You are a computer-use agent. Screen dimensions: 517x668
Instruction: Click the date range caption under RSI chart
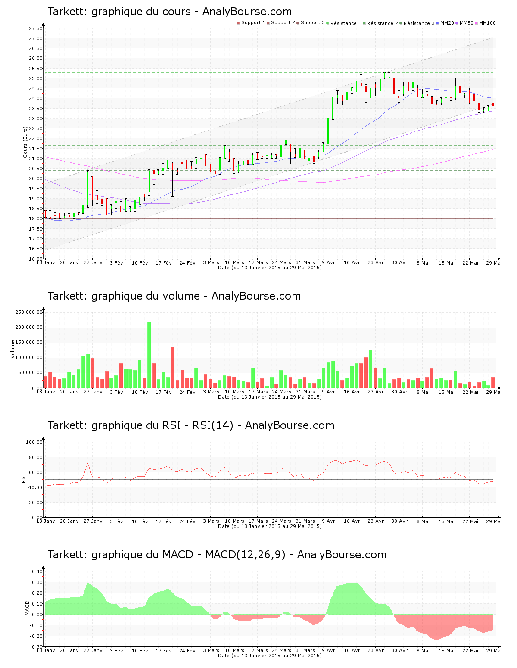[x=270, y=526]
